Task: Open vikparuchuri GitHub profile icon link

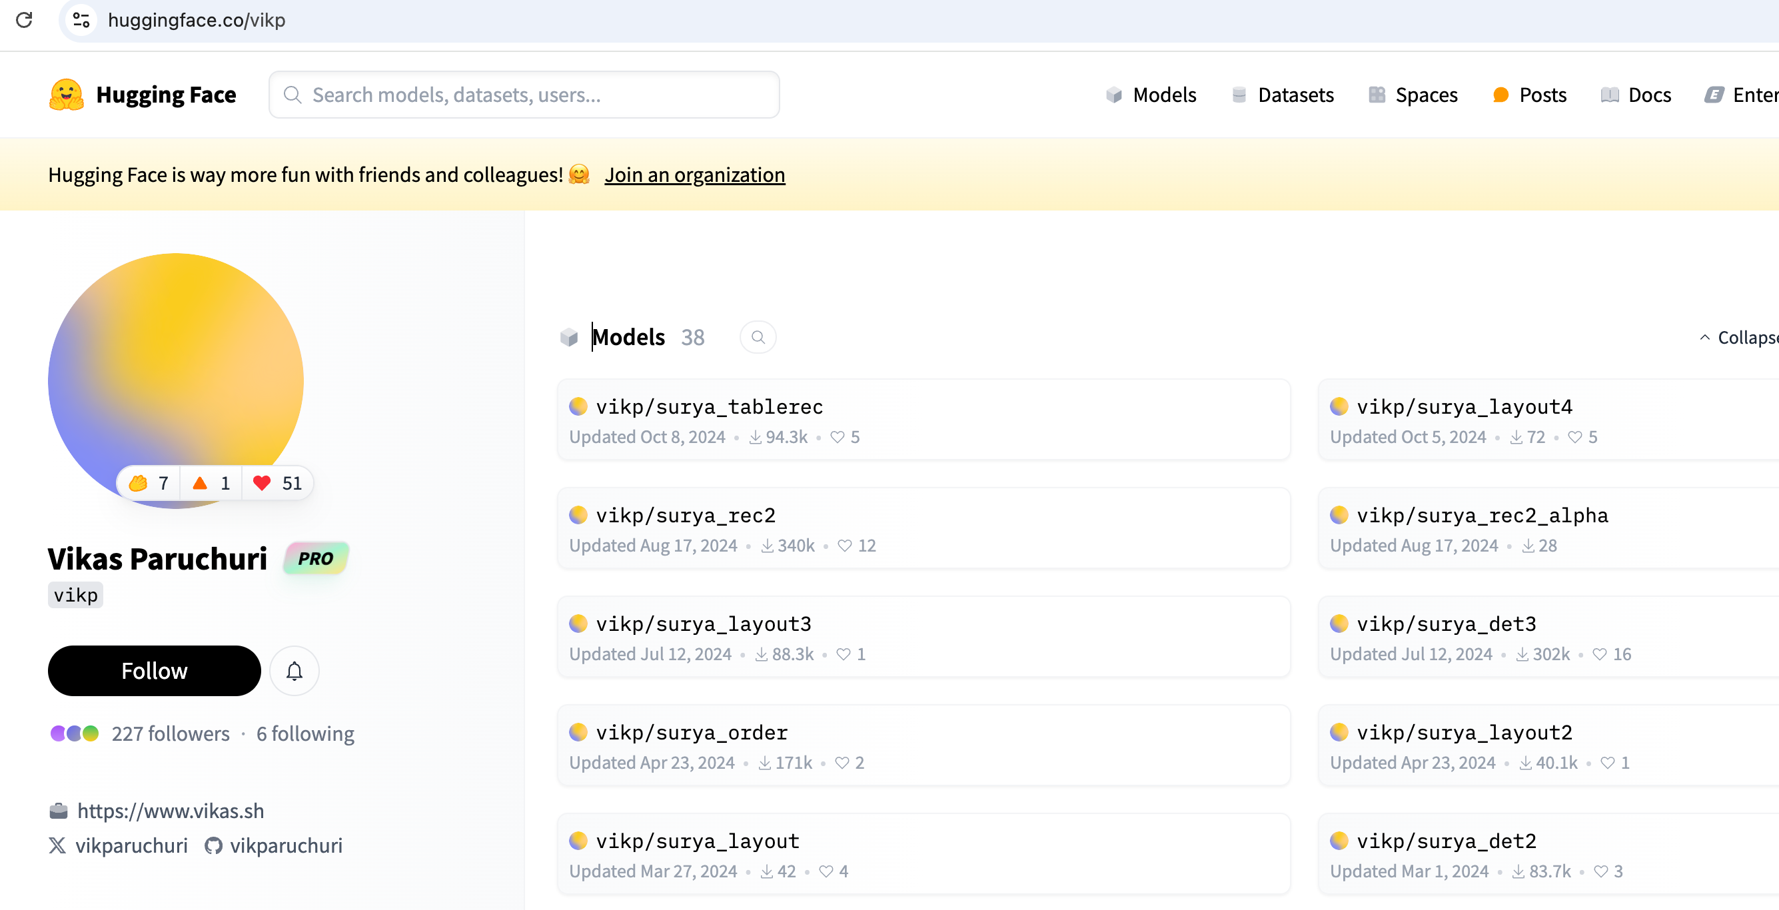Action: [213, 845]
